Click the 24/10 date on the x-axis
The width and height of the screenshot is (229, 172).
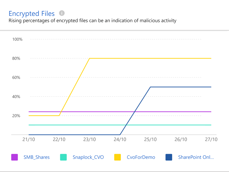(x=120, y=139)
